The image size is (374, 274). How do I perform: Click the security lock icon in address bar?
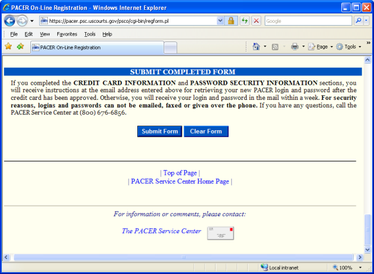click(x=231, y=20)
